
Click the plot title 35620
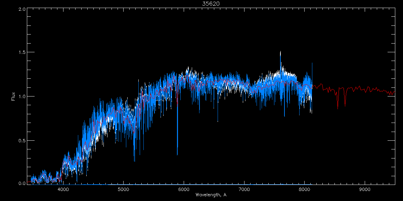211,3
